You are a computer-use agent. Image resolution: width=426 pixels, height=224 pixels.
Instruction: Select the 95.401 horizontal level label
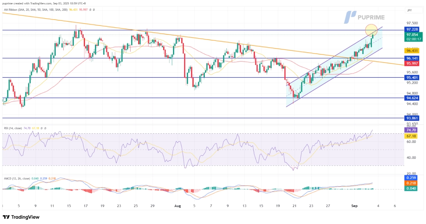414,78
